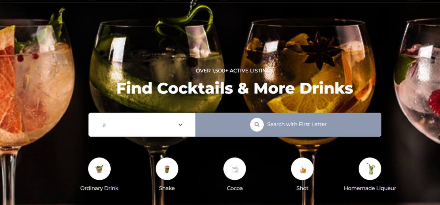Choose the Shot glass icon
Screen dimensions: 440x205
(302, 169)
